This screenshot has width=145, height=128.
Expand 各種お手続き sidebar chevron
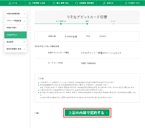(24, 28)
